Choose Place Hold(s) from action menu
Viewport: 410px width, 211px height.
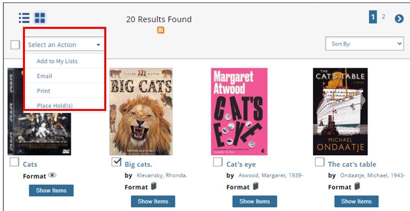click(x=55, y=105)
